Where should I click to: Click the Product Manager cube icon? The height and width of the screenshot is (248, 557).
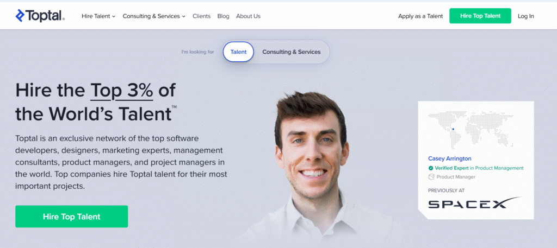(x=431, y=177)
